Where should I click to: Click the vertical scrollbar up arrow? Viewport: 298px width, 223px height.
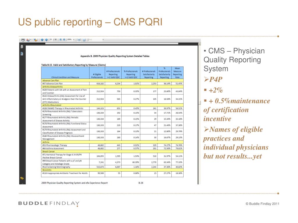[200, 44]
